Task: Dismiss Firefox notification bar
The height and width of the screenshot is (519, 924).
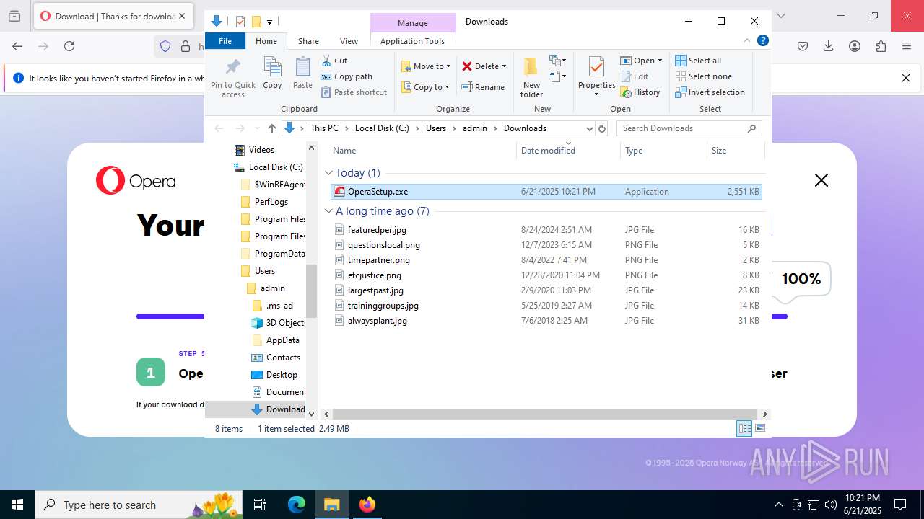Action: (906, 78)
